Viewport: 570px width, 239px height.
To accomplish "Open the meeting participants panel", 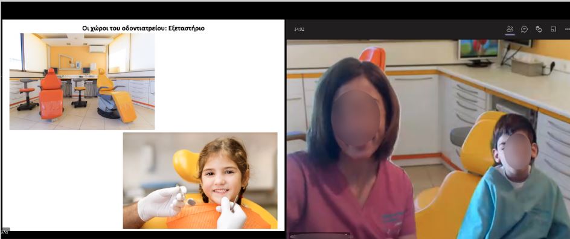I will [x=510, y=29].
